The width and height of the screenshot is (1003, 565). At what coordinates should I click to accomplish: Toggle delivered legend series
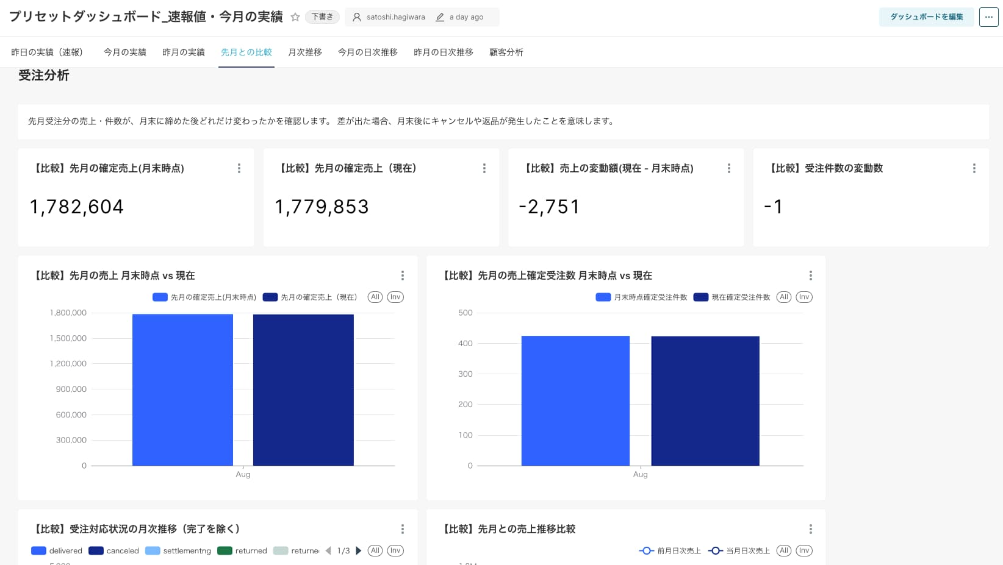pos(57,550)
